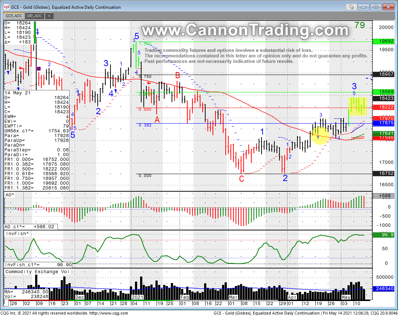Select the GCE,ADC chart tab

[14, 16]
